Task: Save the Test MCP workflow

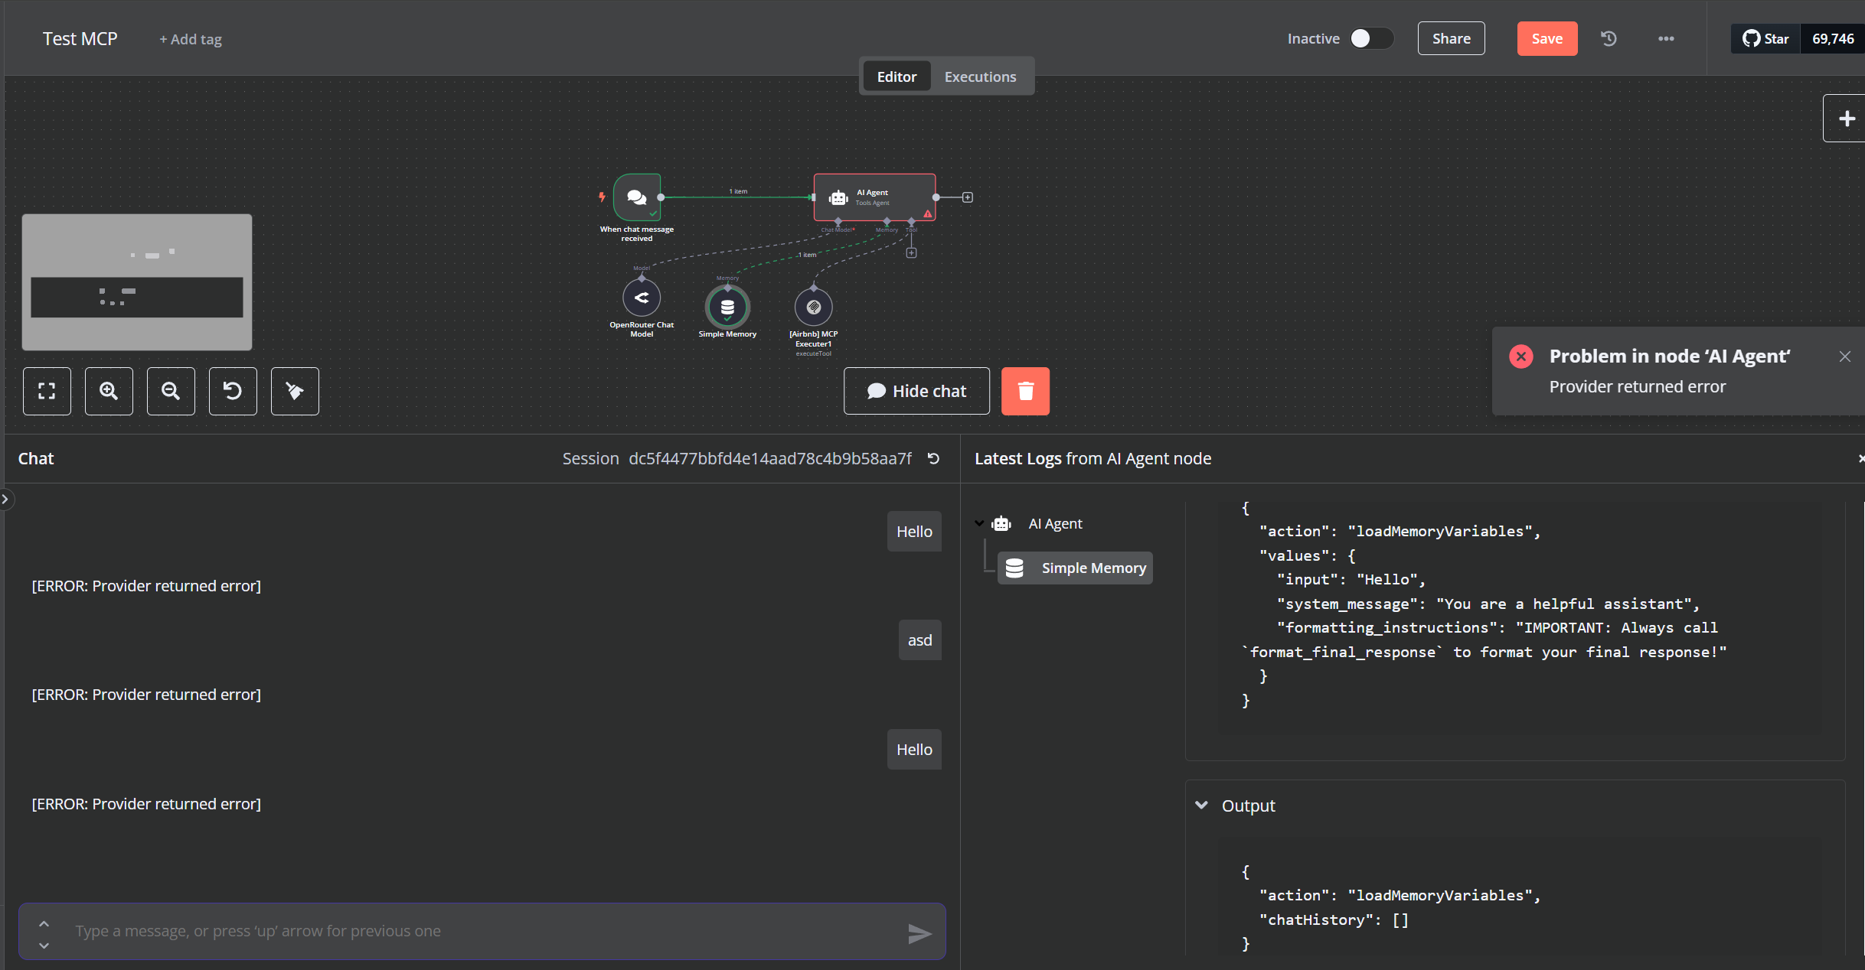Action: click(x=1547, y=38)
